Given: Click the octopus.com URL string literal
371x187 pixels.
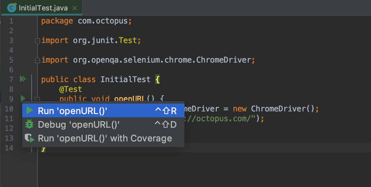Looking at the screenshot, I should tap(222, 119).
